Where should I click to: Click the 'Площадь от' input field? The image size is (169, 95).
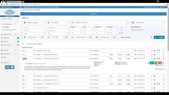point(58,28)
